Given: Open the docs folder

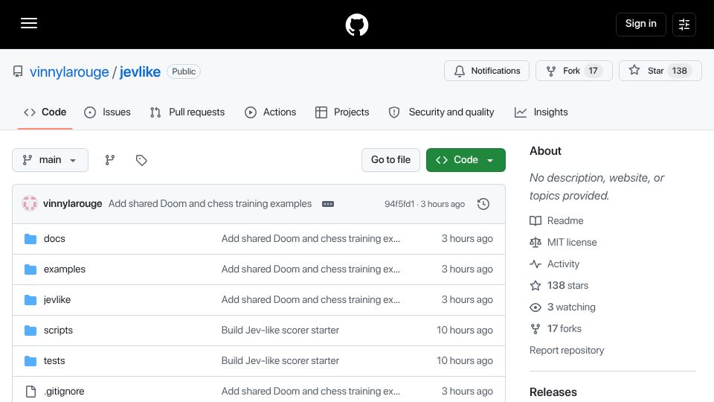Looking at the screenshot, I should (x=54, y=239).
